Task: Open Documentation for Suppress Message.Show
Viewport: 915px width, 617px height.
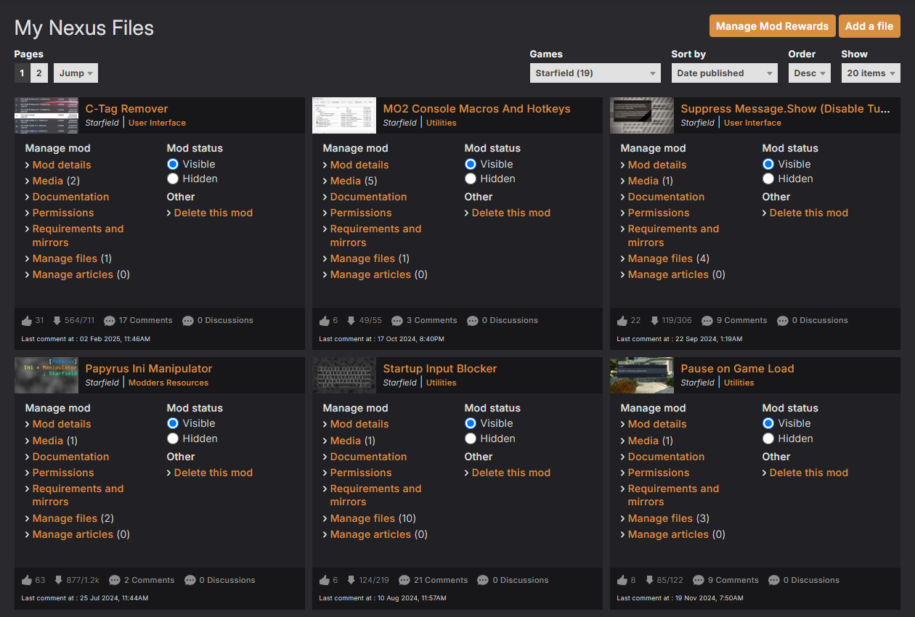Action: point(666,197)
